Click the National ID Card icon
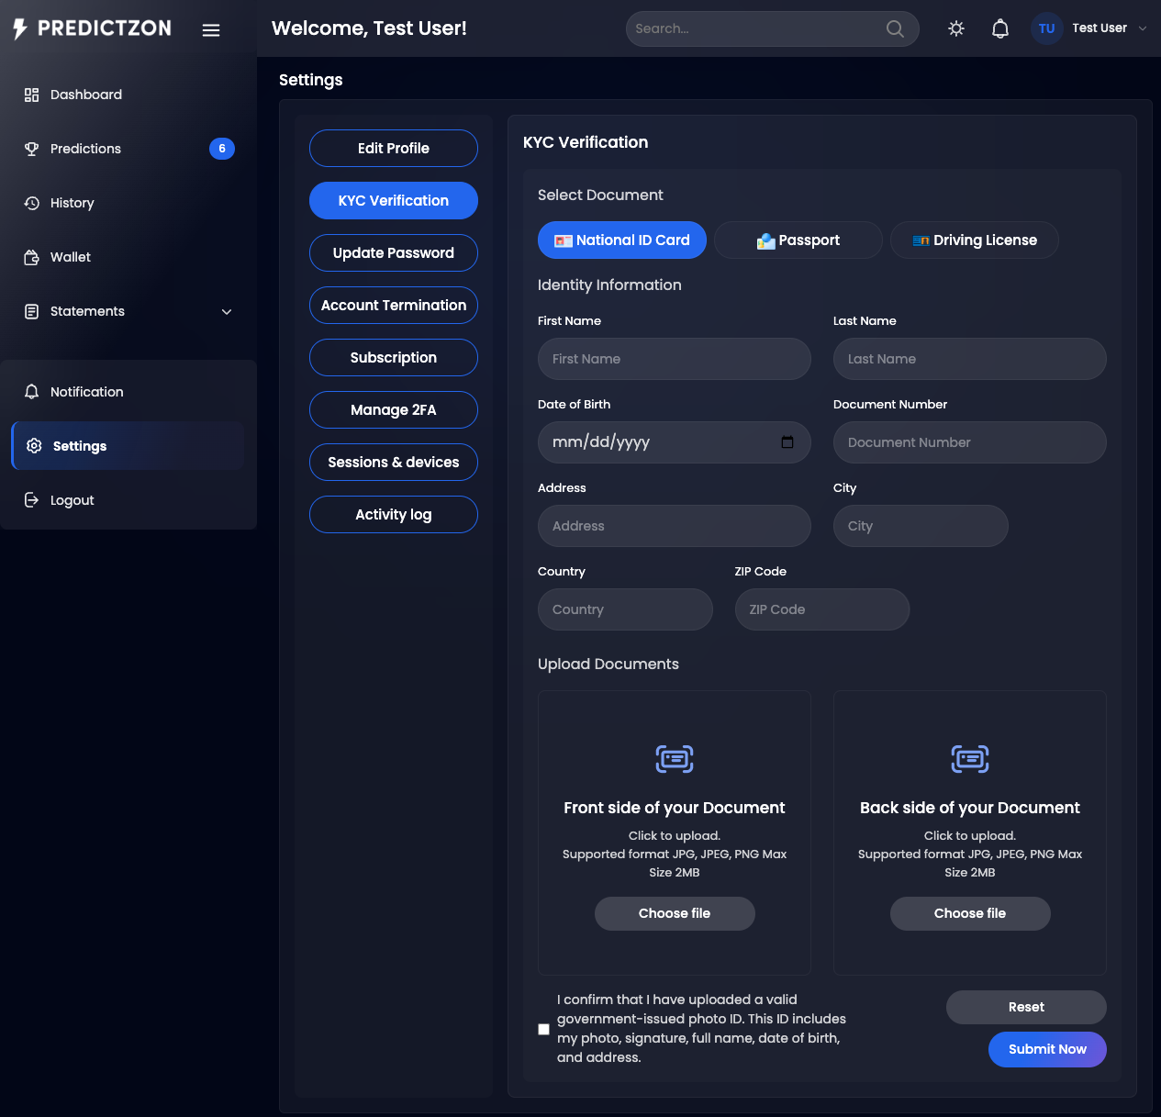This screenshot has height=1117, width=1161. (564, 240)
